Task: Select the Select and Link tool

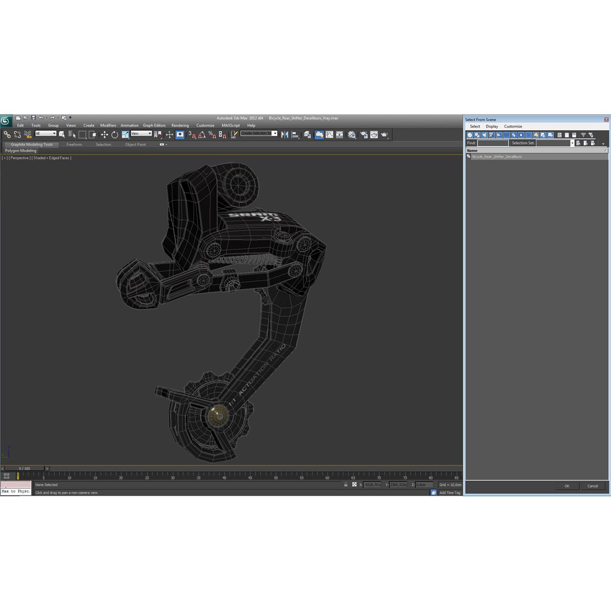Action: [x=7, y=135]
